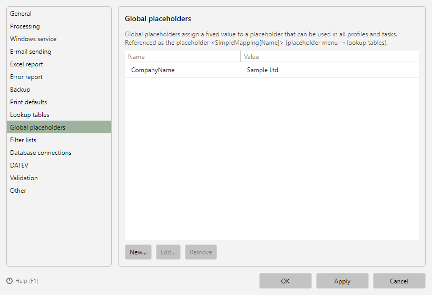Select Processing in the sidebar
The image size is (432, 295).
[59, 26]
